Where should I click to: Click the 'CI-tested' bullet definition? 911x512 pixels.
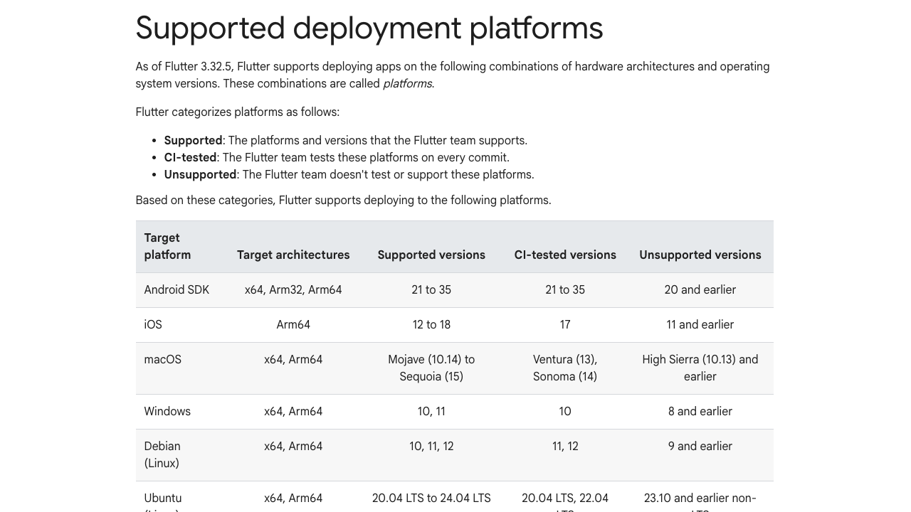[337, 157]
